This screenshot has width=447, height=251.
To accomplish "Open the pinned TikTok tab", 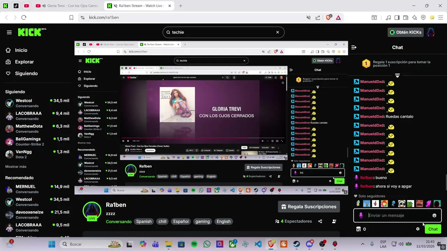I will [x=16, y=6].
